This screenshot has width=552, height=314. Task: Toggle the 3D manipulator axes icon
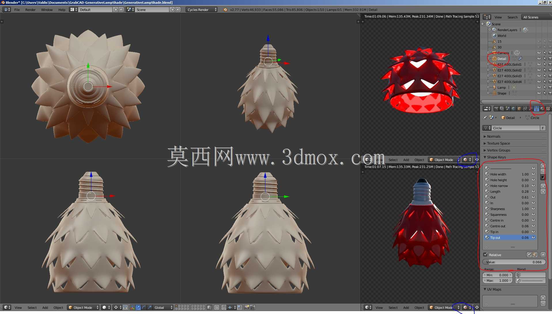point(133,307)
